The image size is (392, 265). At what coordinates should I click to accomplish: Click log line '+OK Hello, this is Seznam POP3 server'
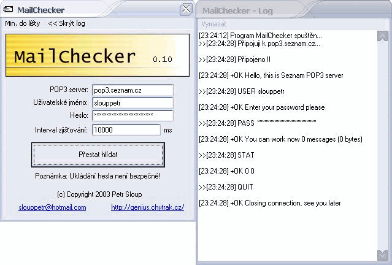pos(271,75)
